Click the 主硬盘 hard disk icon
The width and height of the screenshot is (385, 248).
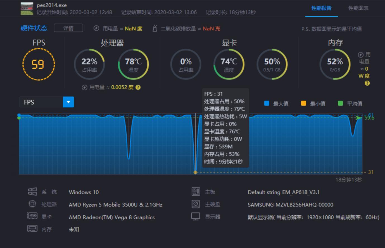click(196, 204)
